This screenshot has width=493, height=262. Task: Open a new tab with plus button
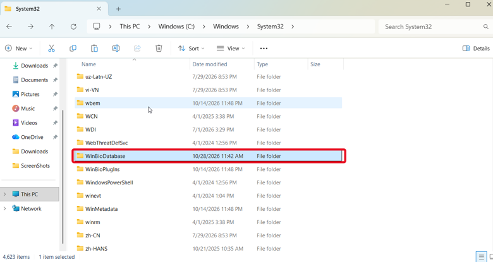tap(118, 9)
